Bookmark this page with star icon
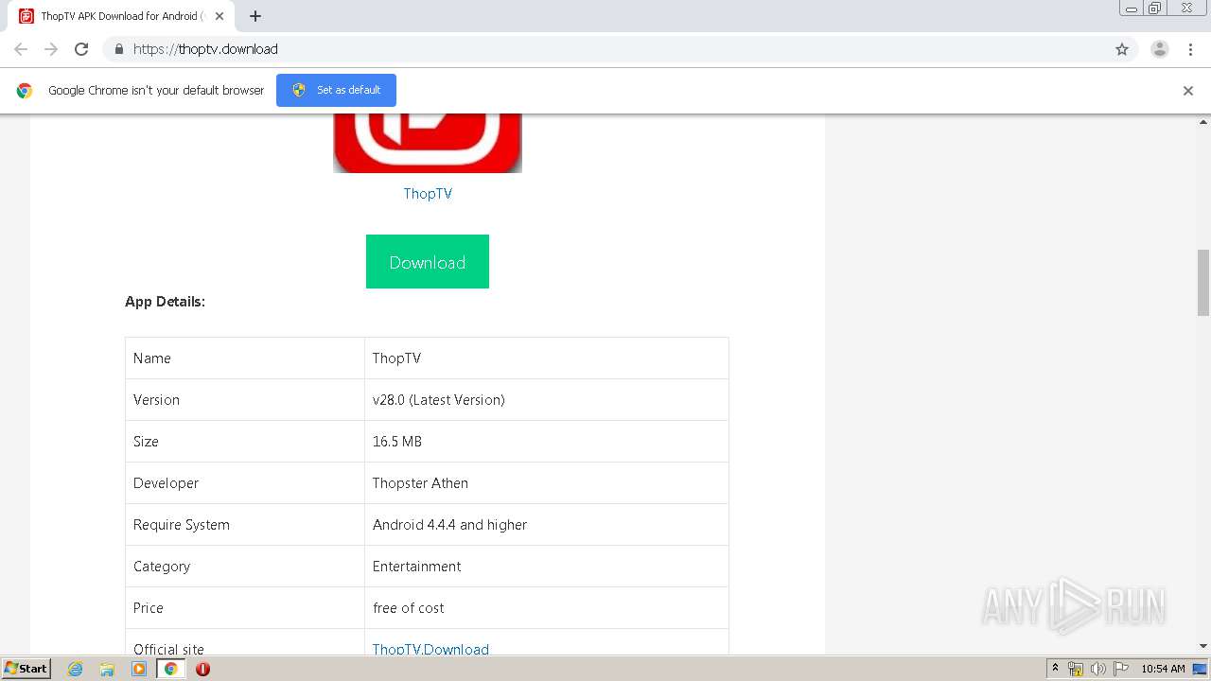 point(1122,49)
